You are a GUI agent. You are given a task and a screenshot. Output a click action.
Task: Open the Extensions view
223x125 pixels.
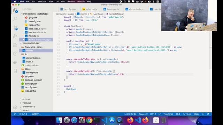15,45
